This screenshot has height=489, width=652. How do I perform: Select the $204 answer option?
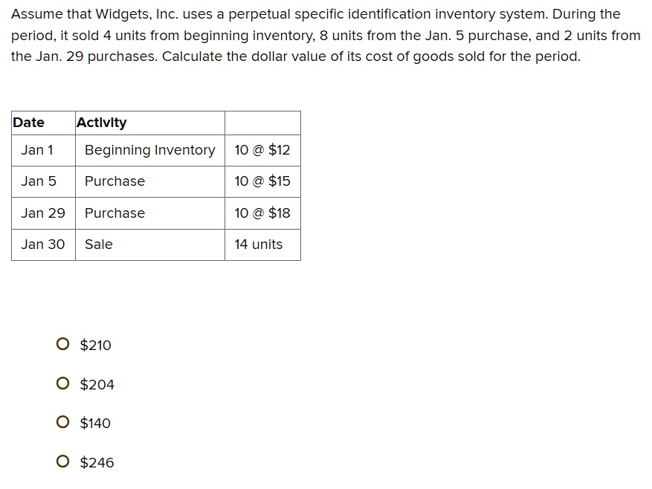[62, 383]
